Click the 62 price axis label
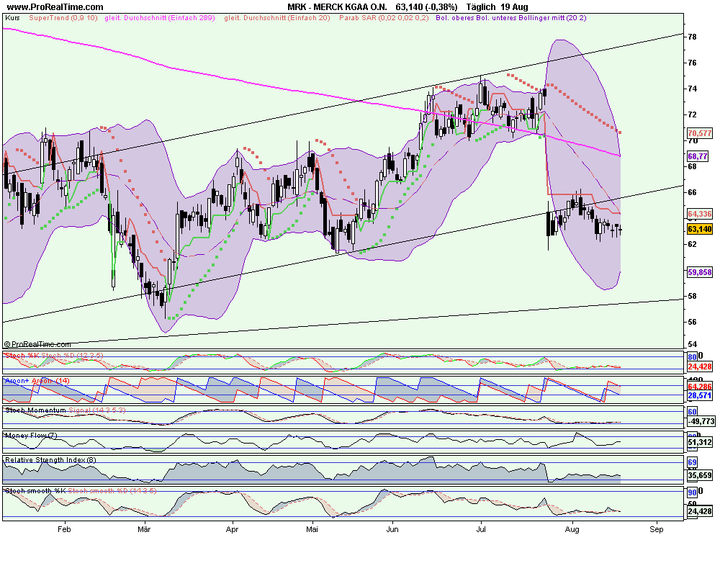 692,244
